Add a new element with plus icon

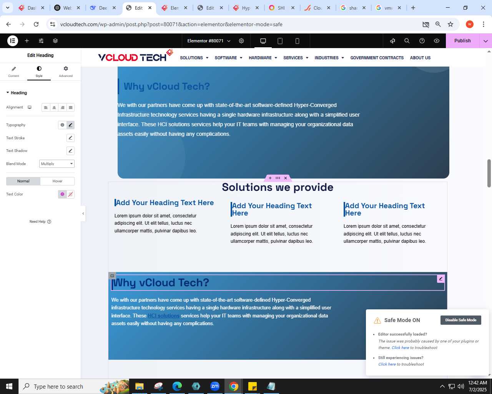coord(27,41)
